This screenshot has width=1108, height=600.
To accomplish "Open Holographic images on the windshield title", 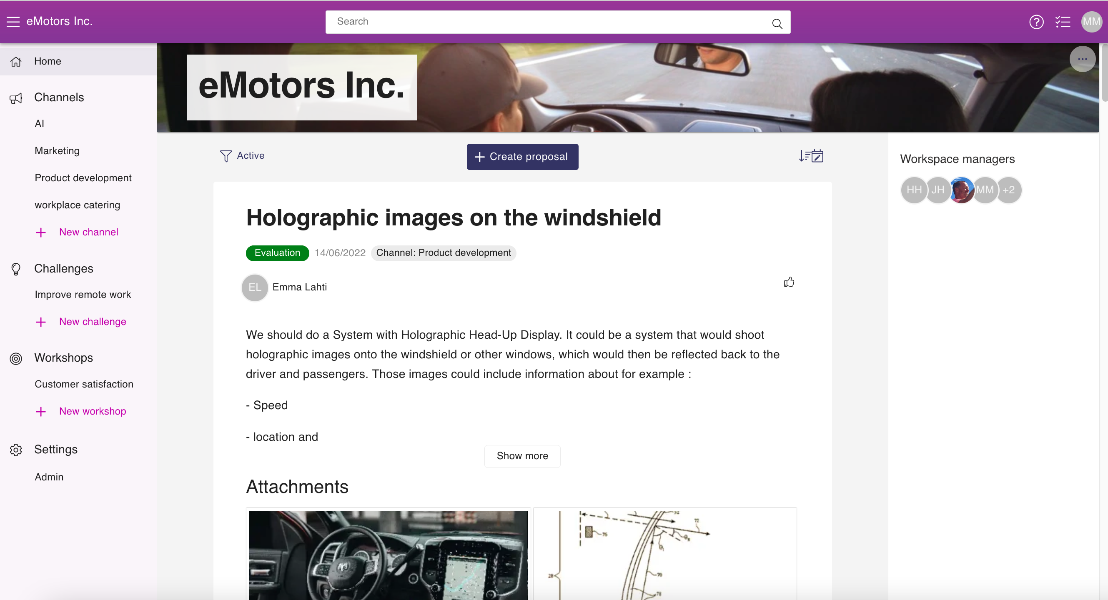I will coord(454,217).
